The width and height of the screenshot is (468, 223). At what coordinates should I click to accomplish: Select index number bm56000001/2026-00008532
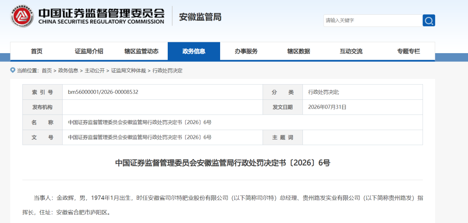pyautogui.click(x=103, y=92)
